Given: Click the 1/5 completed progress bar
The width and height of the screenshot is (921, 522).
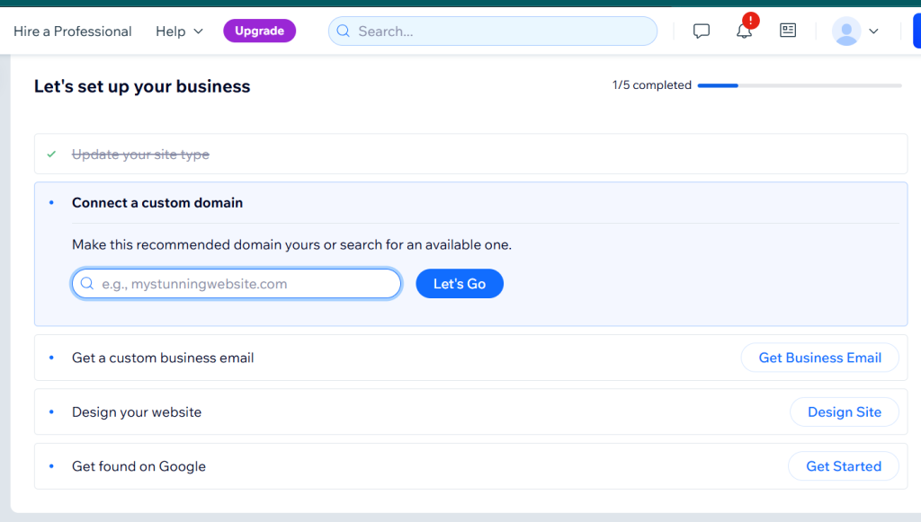Looking at the screenshot, I should pyautogui.click(x=800, y=85).
